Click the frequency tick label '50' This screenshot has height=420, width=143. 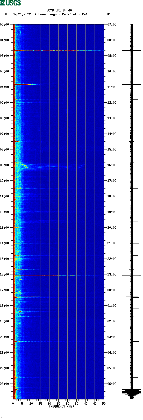click(104, 404)
